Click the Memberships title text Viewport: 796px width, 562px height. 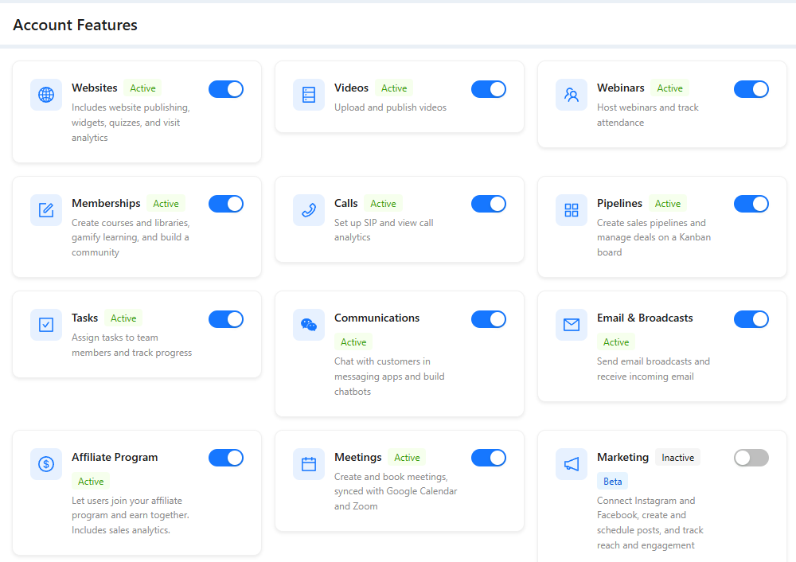pyautogui.click(x=106, y=203)
